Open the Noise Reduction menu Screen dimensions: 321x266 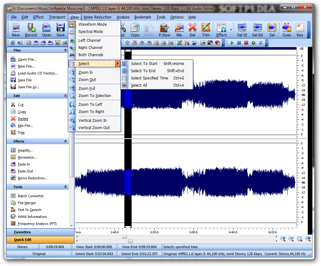click(x=97, y=17)
